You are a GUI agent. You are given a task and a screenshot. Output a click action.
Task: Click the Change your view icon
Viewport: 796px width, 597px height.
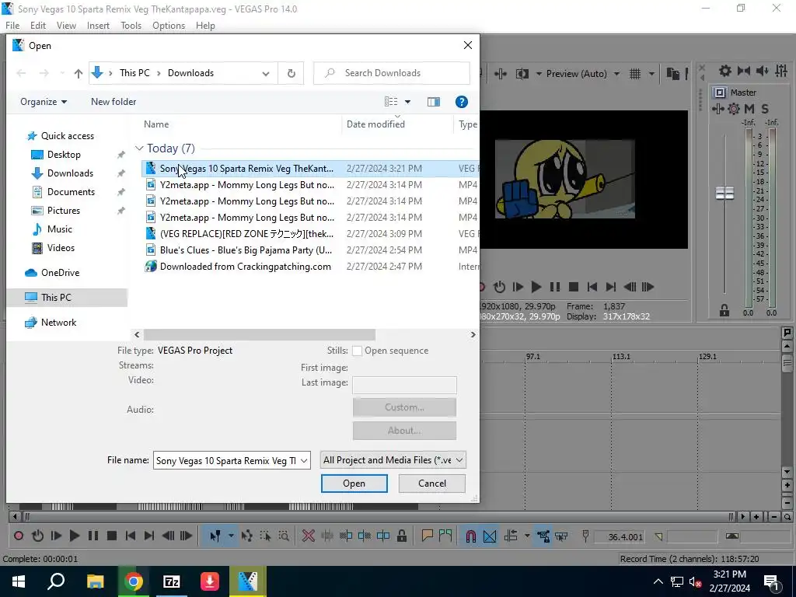(391, 102)
